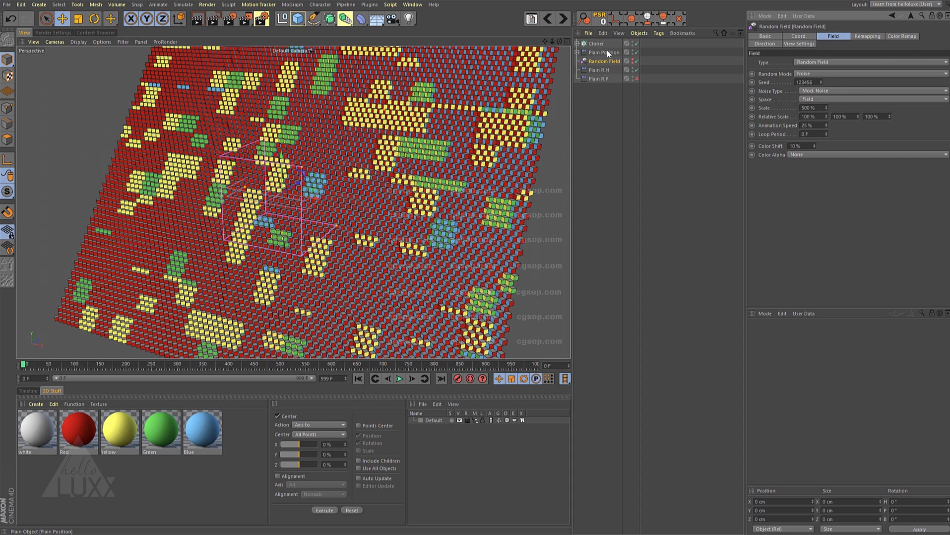Switch to the Remapping tab
950x535 pixels.
click(x=867, y=36)
